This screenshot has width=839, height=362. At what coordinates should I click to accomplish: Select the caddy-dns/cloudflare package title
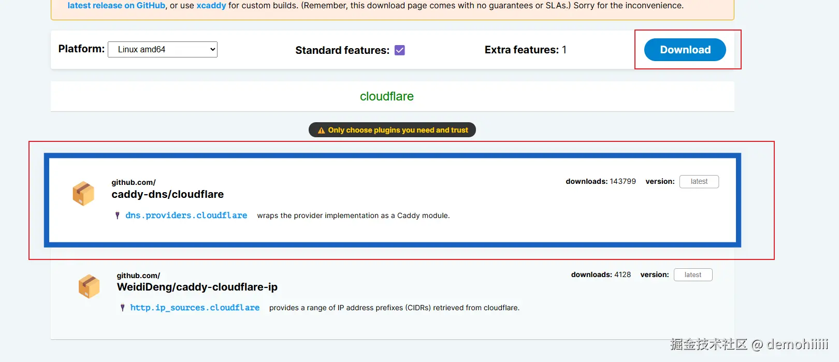pos(168,194)
